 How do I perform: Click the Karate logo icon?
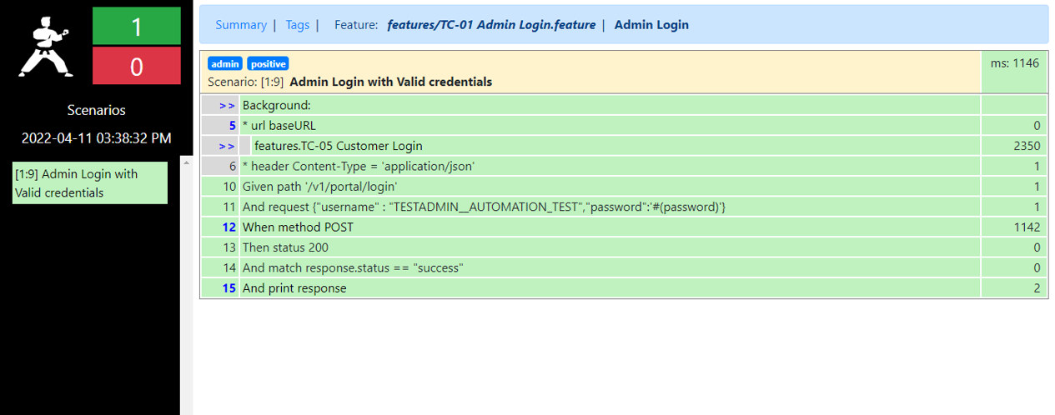(x=46, y=43)
